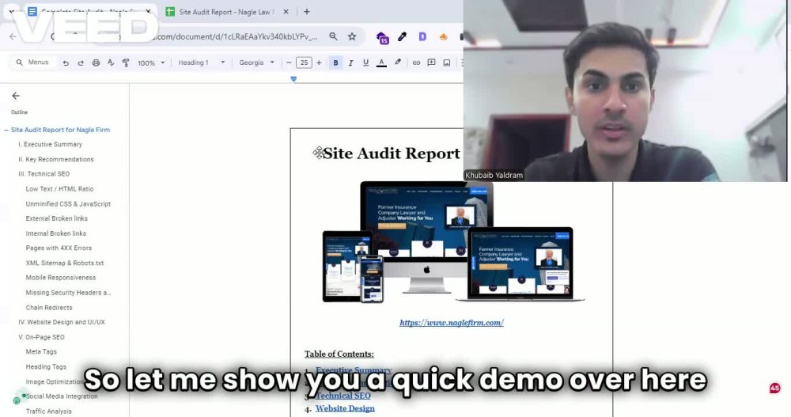This screenshot has width=791, height=417.
Task: Click the Redo icon in Docs toolbar
Action: coord(81,63)
